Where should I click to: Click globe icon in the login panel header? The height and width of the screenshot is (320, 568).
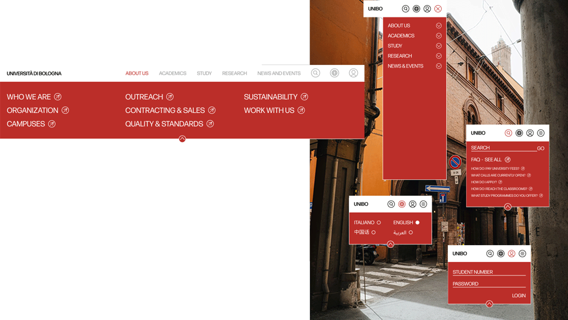click(x=501, y=254)
